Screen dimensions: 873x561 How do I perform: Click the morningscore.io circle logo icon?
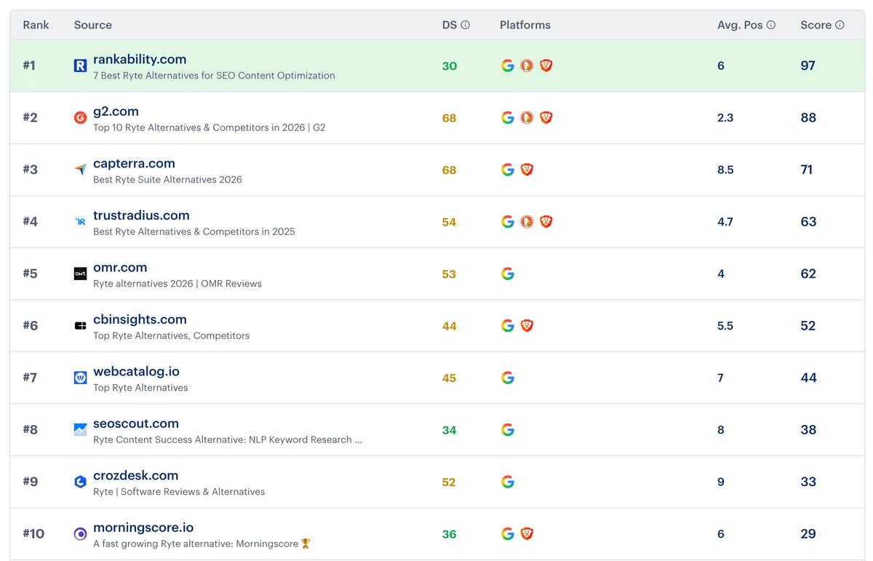pos(80,534)
